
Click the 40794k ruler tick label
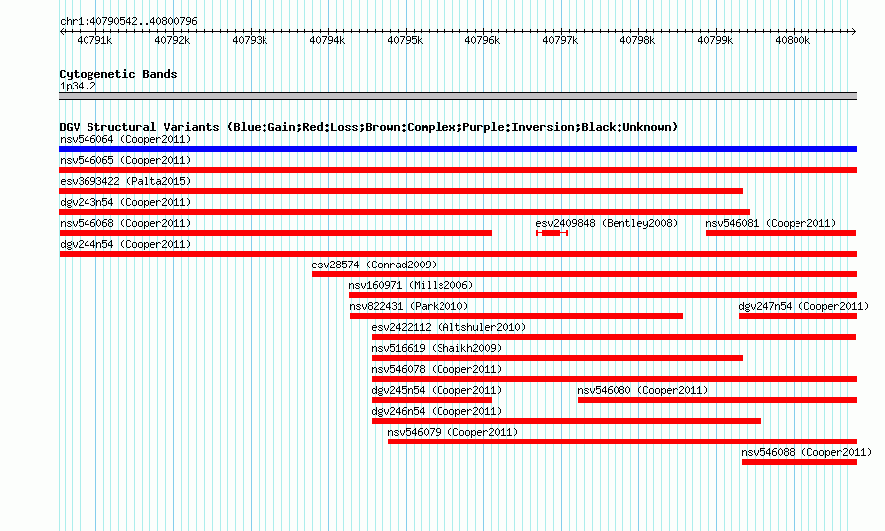click(327, 40)
